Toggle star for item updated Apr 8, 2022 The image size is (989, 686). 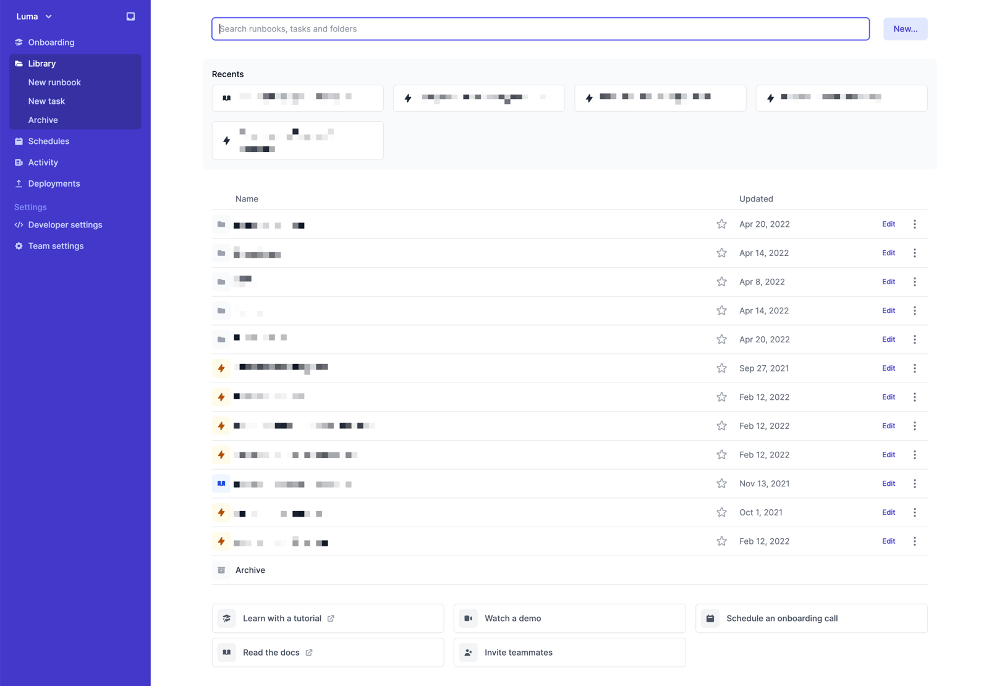coord(721,282)
